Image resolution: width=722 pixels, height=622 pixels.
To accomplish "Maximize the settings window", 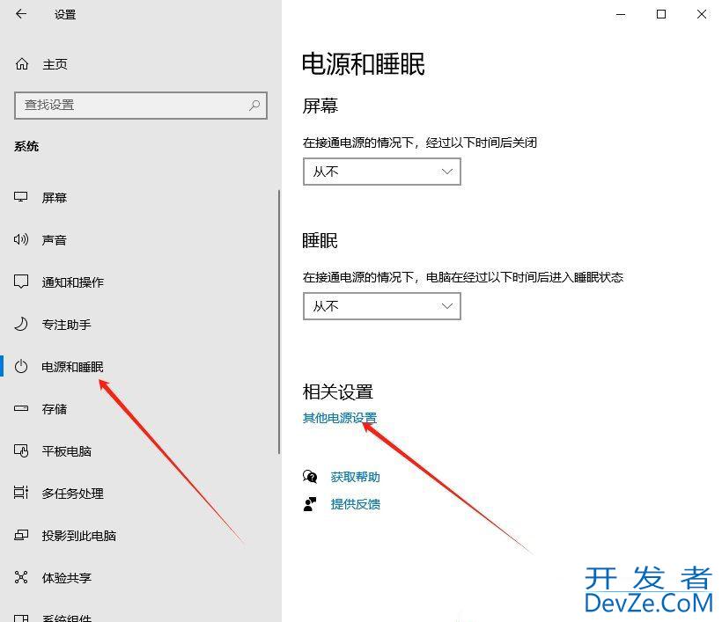I will click(660, 14).
